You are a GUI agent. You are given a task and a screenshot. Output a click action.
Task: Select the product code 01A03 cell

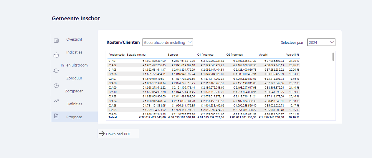113,69
